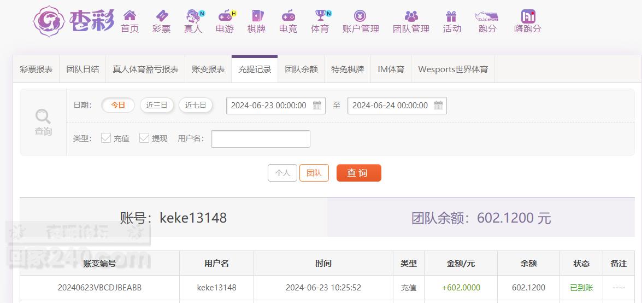Viewport: 642px width, 303px height.
Task: Open end date calendar picker icon
Action: (x=439, y=105)
